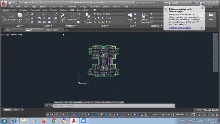This screenshot has width=220, height=124.
Task: Click the keyword search field
Action: (149, 3)
